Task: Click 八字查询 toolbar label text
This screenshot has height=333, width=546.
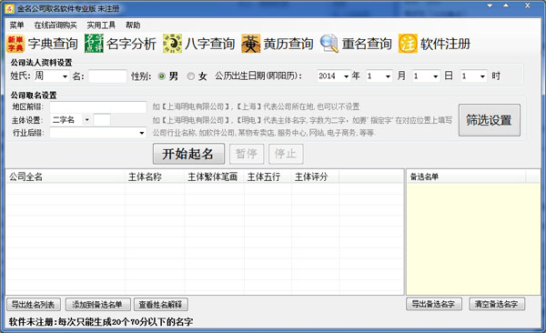Action: point(210,44)
